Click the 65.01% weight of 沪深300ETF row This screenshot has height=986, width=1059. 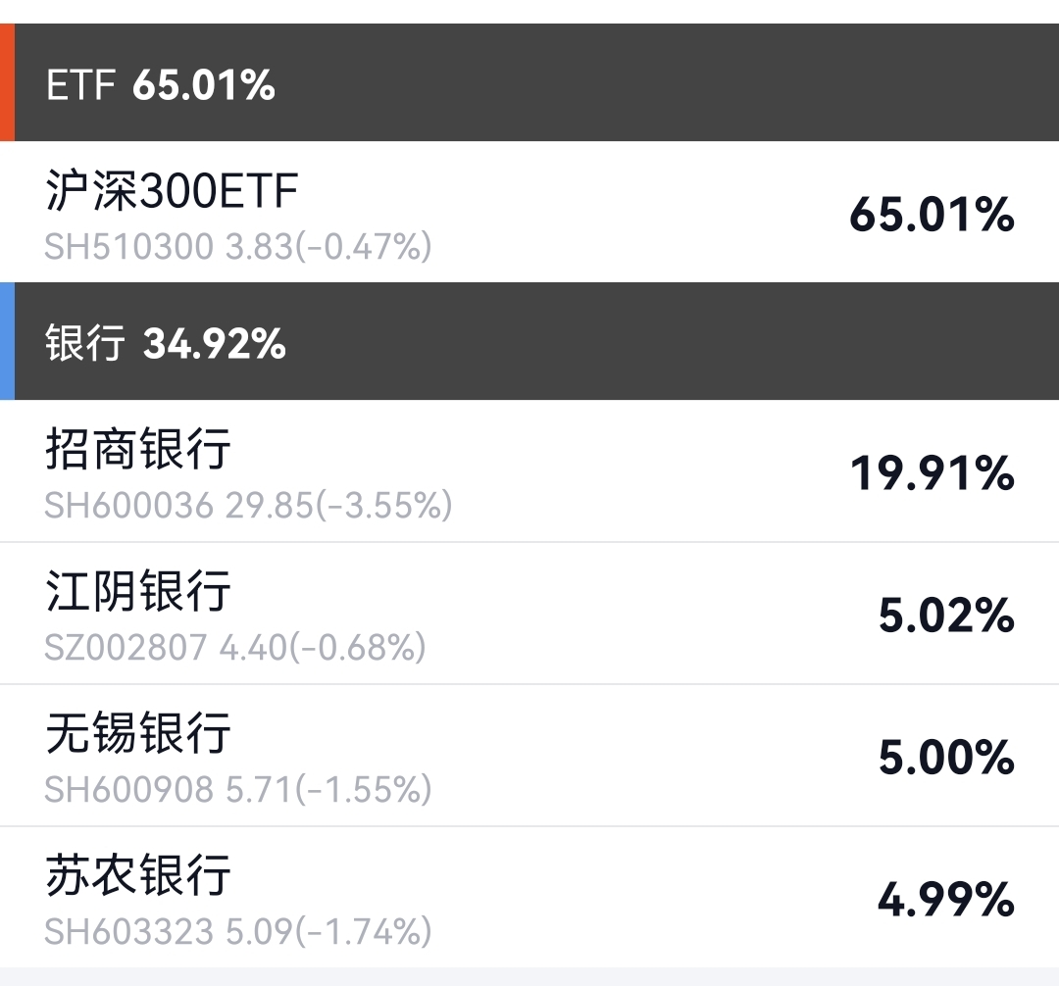pos(932,215)
